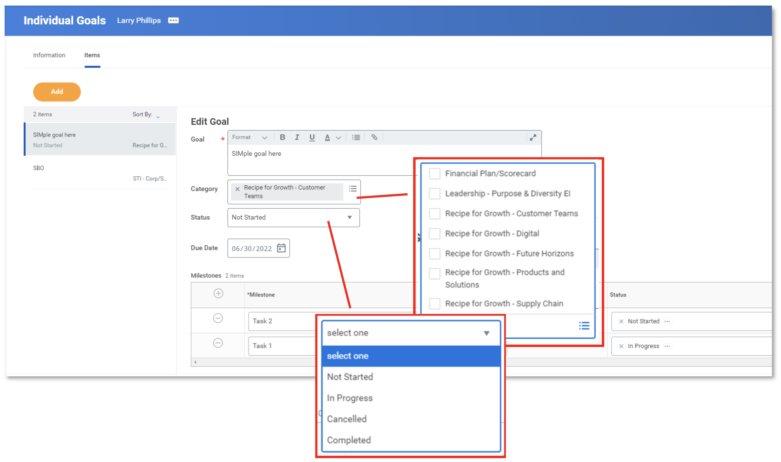This screenshot has width=781, height=462.
Task: Toggle bold formatting in the Goal editor
Action: tap(282, 137)
